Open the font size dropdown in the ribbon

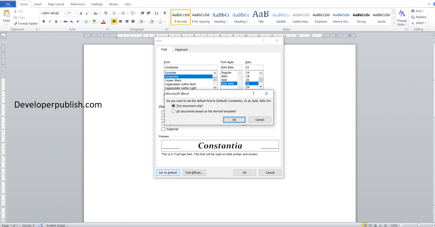[76, 13]
